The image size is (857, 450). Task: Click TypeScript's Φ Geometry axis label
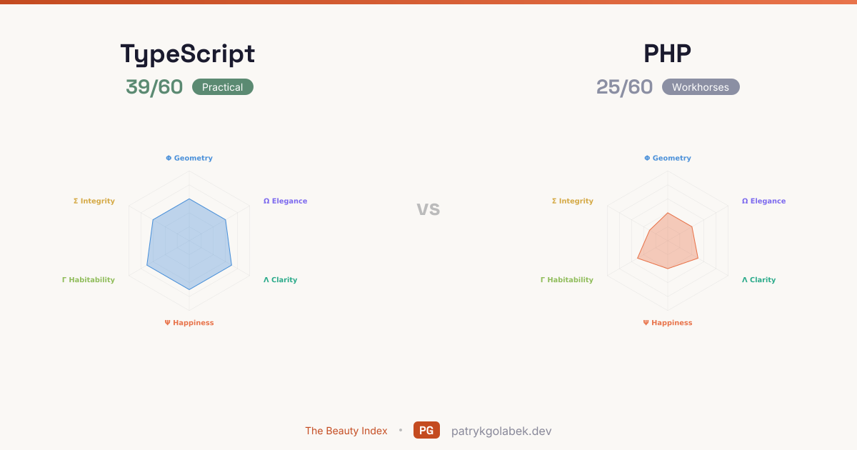click(x=189, y=158)
